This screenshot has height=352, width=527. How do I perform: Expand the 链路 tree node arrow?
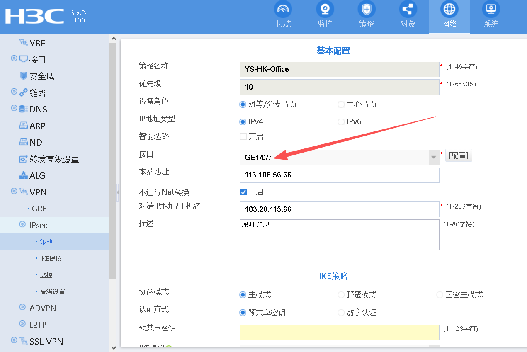[x=14, y=92]
